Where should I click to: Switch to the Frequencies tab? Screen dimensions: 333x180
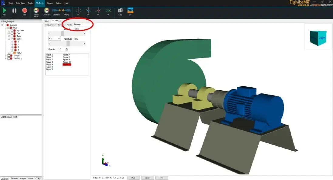coord(50,25)
